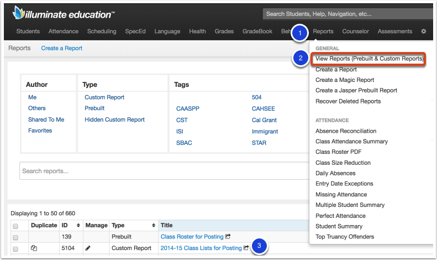Select Daily Absences

335,173
